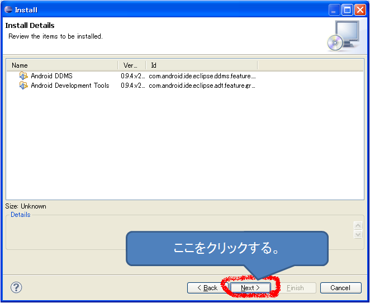Image resolution: width=370 pixels, height=303 pixels.
Task: Click the Eclipse icon in title bar
Action: 8,10
